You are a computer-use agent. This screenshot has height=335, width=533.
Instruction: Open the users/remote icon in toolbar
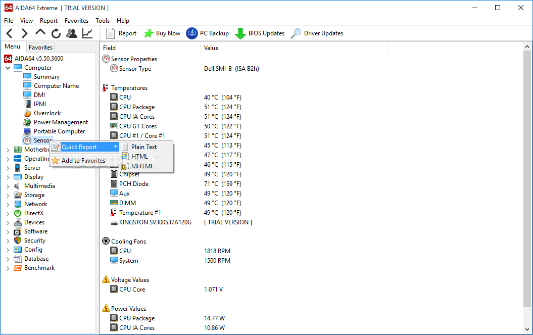coord(71,33)
